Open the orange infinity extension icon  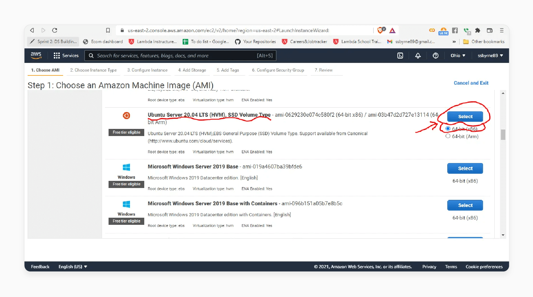(432, 30)
